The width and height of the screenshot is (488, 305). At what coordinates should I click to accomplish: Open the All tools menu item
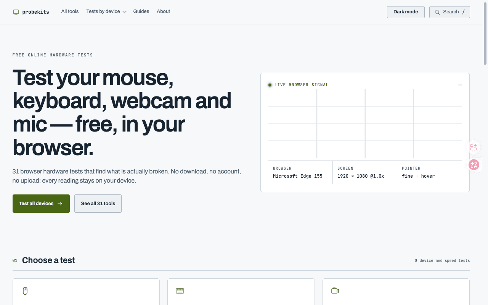(70, 11)
